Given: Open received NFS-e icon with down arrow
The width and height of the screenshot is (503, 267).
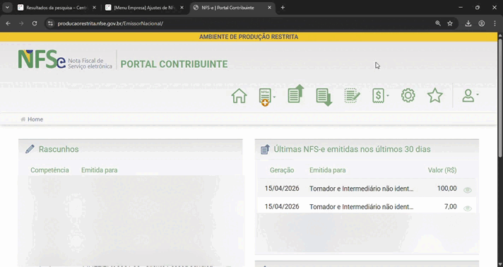Looking at the screenshot, I should pyautogui.click(x=324, y=97).
